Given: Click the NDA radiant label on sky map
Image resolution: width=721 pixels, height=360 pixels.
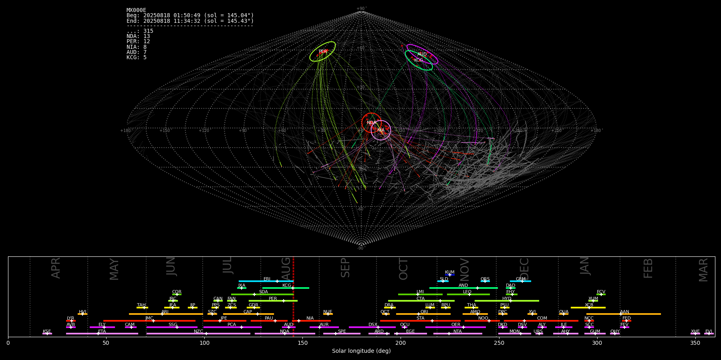Looking at the screenshot, I should (x=371, y=123).
